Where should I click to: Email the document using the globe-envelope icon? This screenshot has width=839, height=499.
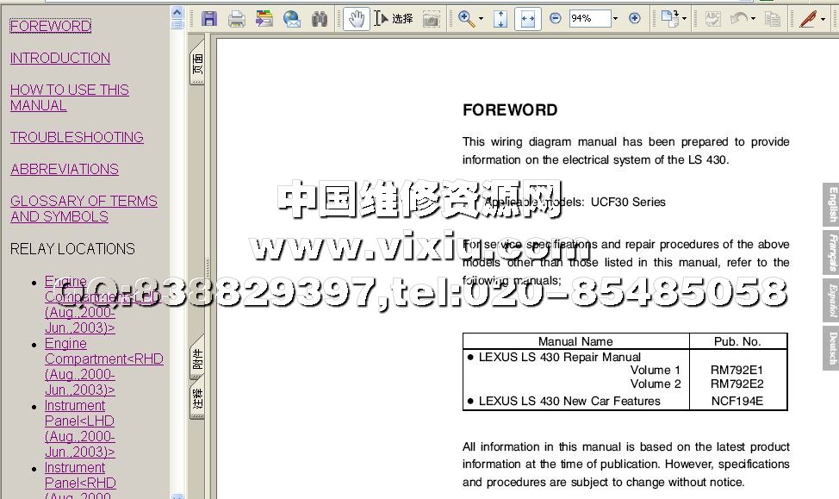(x=292, y=19)
